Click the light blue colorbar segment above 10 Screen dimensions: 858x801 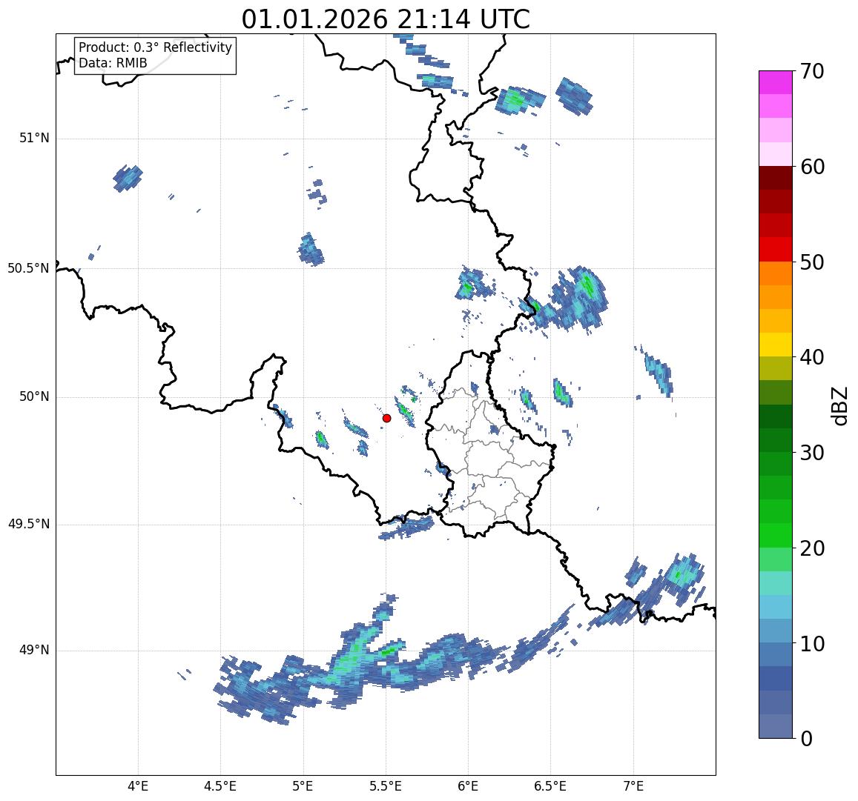coord(776,631)
